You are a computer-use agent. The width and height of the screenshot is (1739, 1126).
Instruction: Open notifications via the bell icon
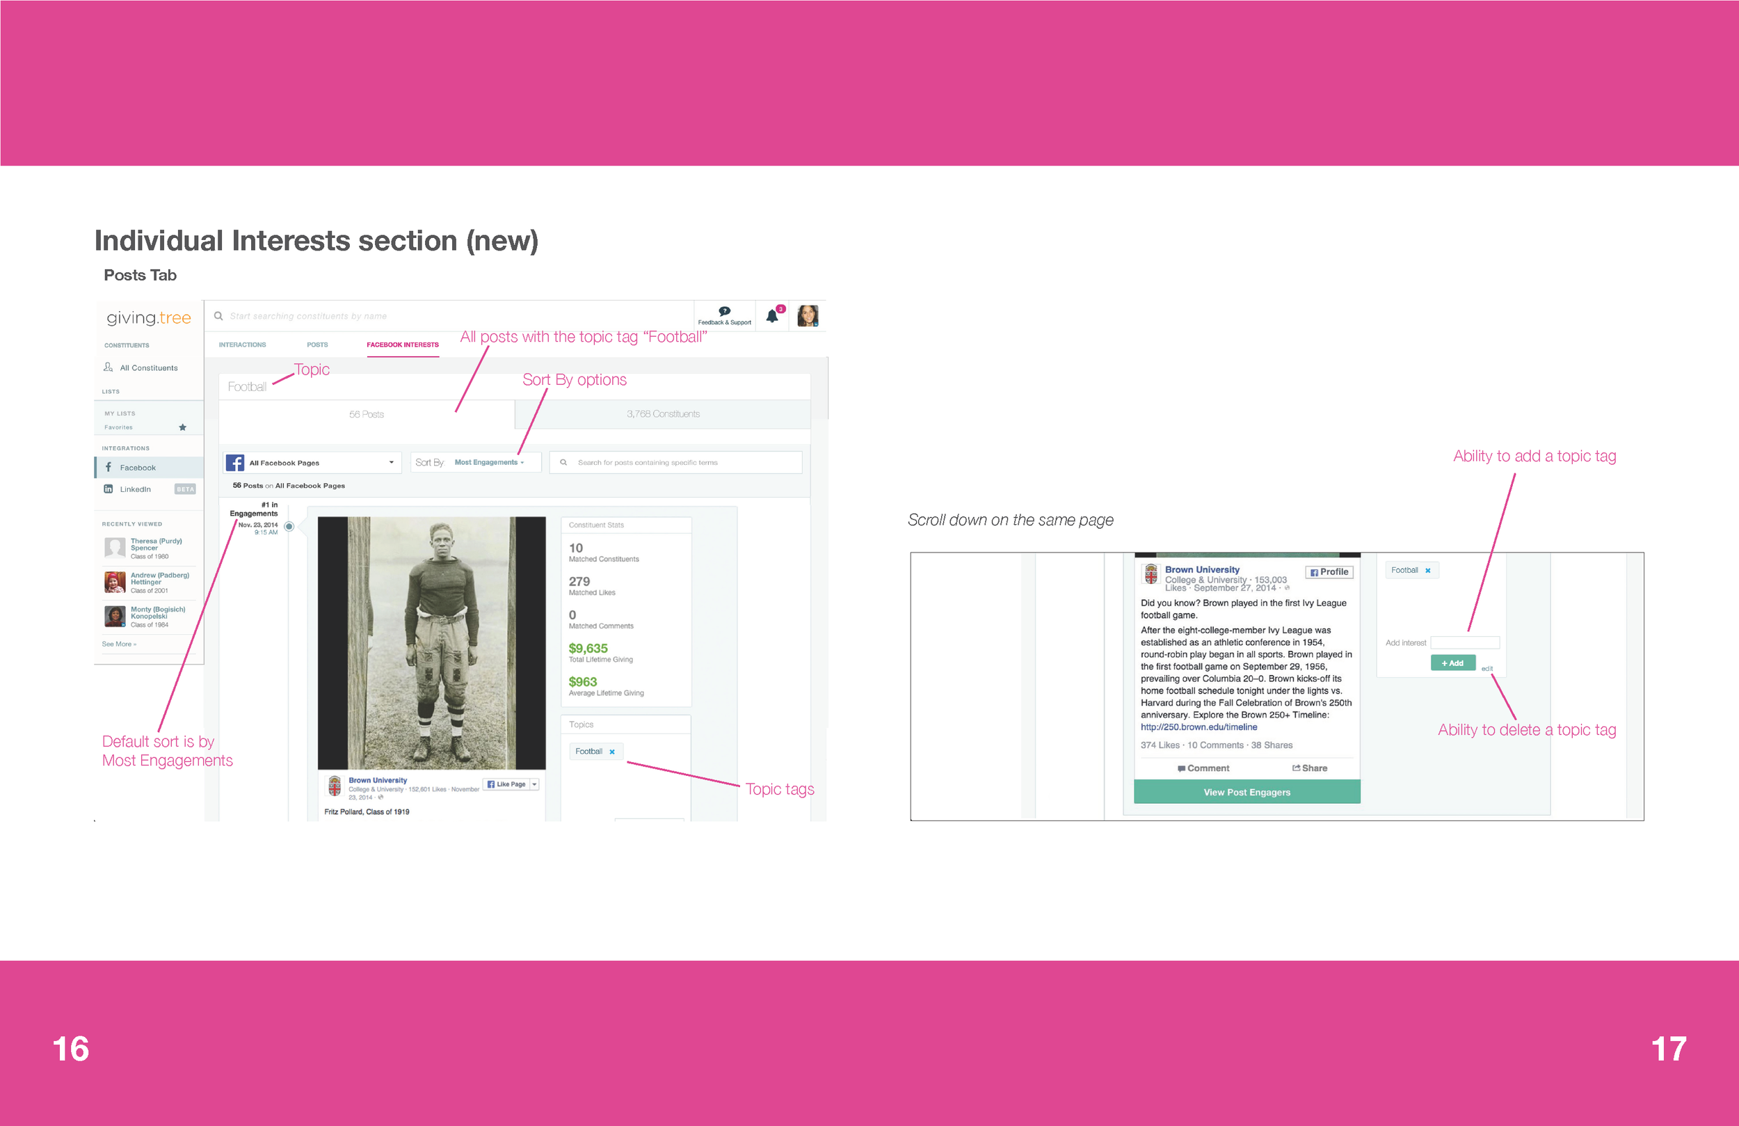771,315
